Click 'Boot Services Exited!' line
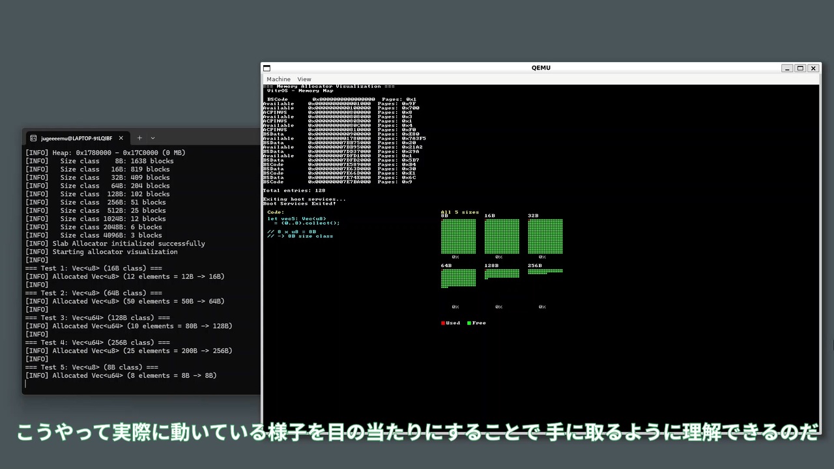 tap(299, 204)
